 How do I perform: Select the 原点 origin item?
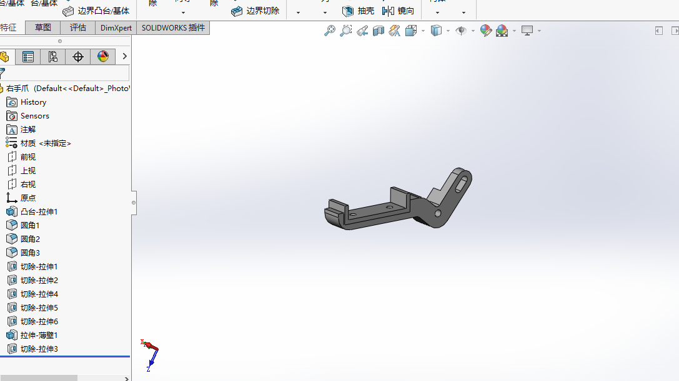(21, 198)
